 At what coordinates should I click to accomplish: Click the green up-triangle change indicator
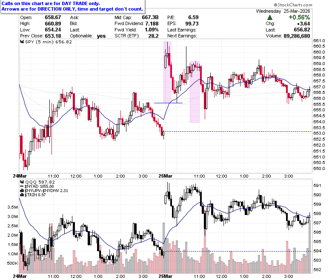[x=270, y=17]
